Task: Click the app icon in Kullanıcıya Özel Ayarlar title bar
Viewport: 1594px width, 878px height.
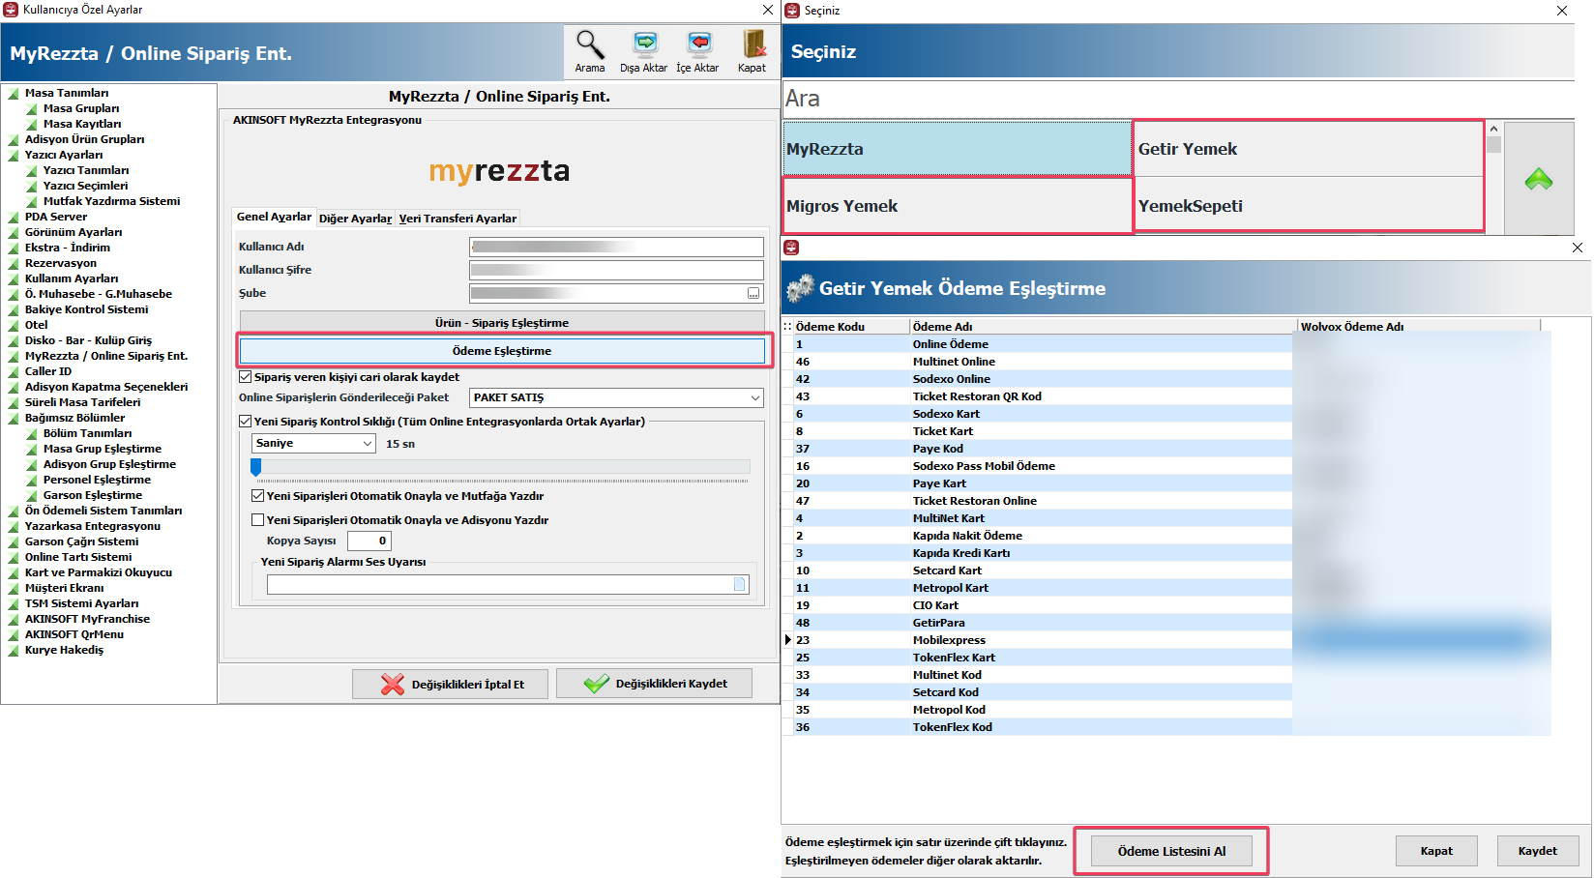Action: 11,10
